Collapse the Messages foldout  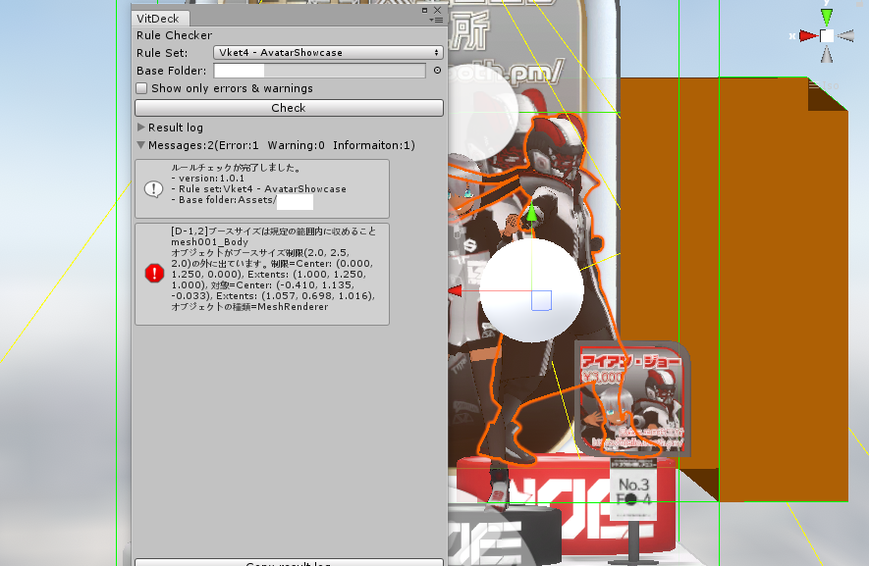(x=140, y=145)
